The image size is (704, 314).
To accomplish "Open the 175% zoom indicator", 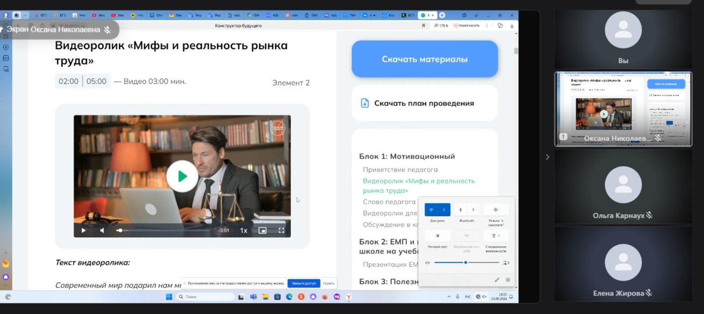I will (x=441, y=25).
